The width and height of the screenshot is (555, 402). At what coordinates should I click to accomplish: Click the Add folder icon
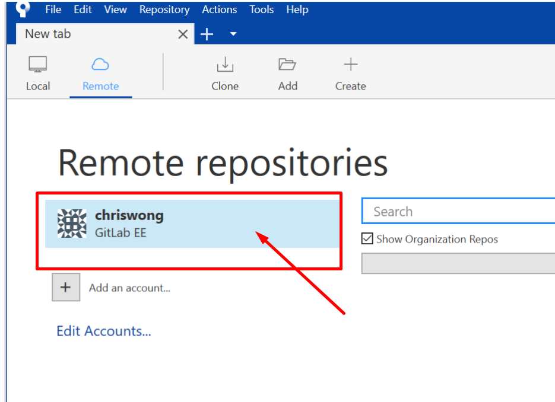(x=287, y=65)
